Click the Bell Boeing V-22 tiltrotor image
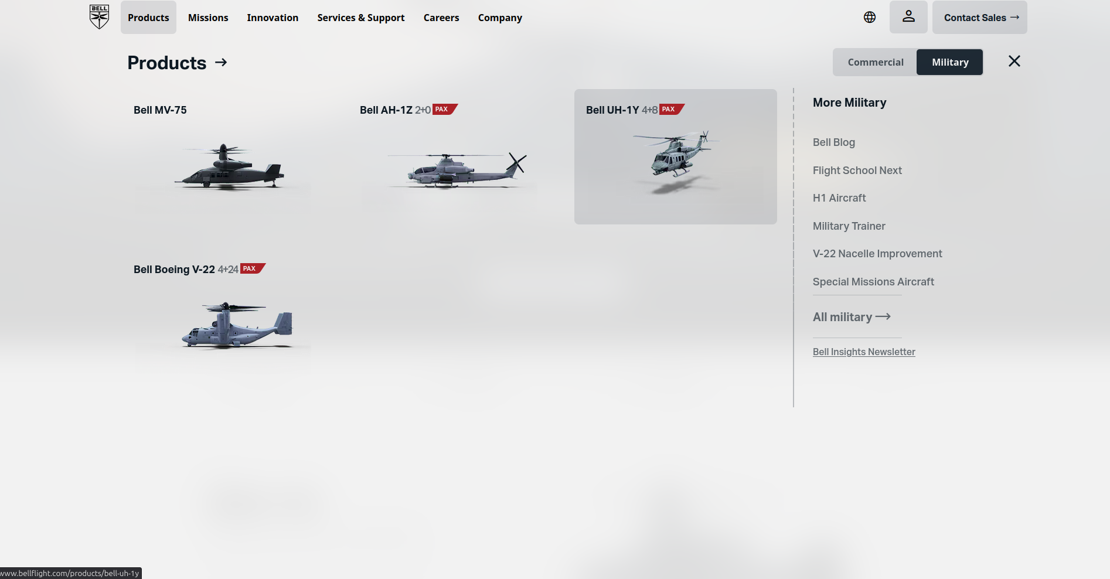This screenshot has width=1110, height=579. click(237, 325)
